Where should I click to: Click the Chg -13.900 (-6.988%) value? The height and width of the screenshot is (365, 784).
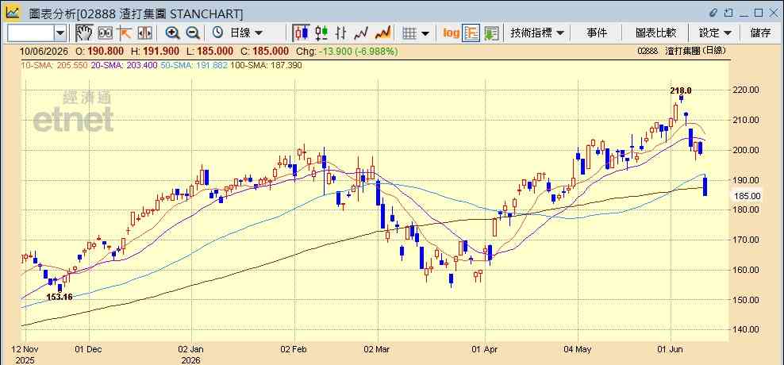tap(347, 51)
